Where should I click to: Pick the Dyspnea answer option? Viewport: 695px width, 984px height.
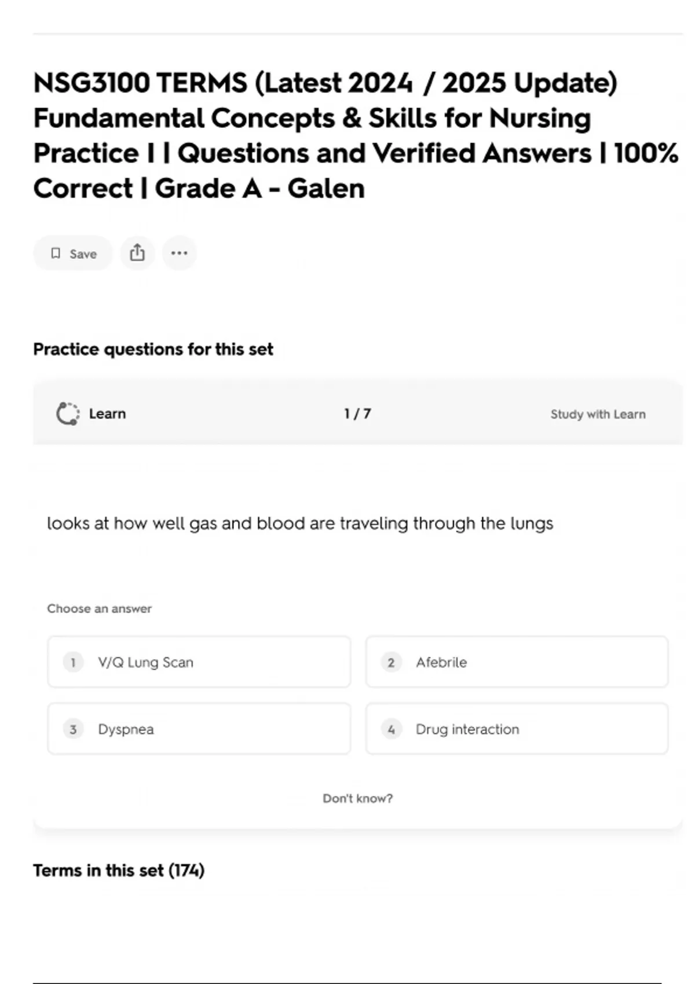(199, 729)
